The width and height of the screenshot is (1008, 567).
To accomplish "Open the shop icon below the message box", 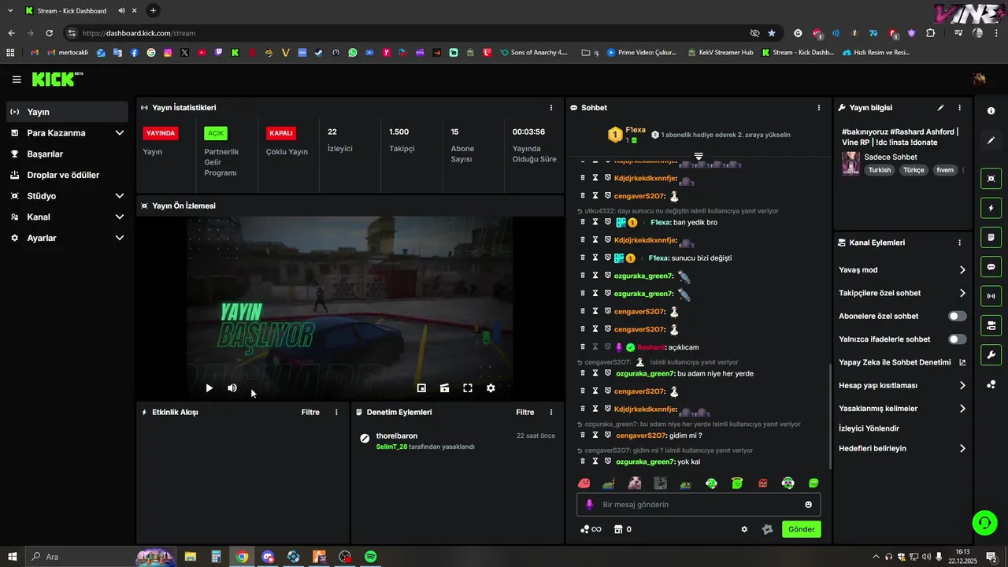I will [618, 529].
